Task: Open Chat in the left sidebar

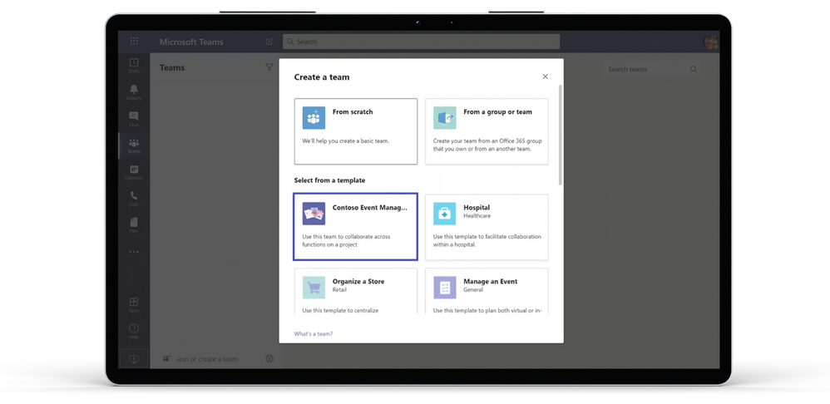Action: tap(134, 118)
